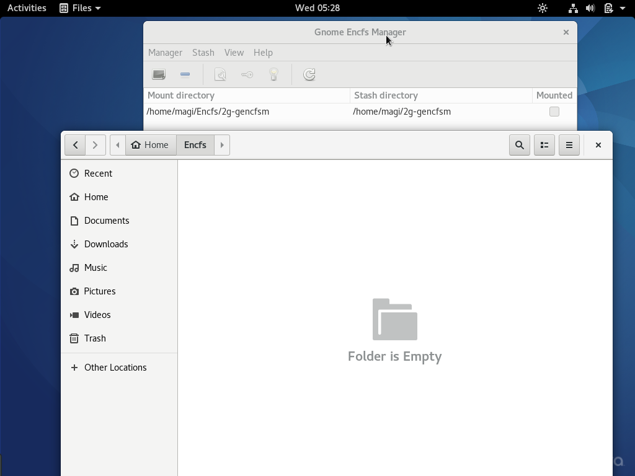This screenshot has width=635, height=476.
Task: Go forward in Files navigation
Action: pyautogui.click(x=95, y=145)
